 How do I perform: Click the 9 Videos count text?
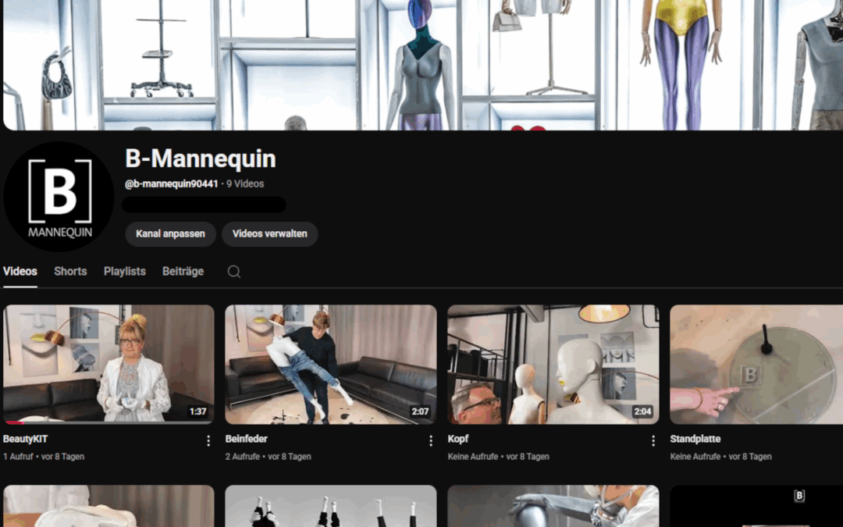click(245, 184)
